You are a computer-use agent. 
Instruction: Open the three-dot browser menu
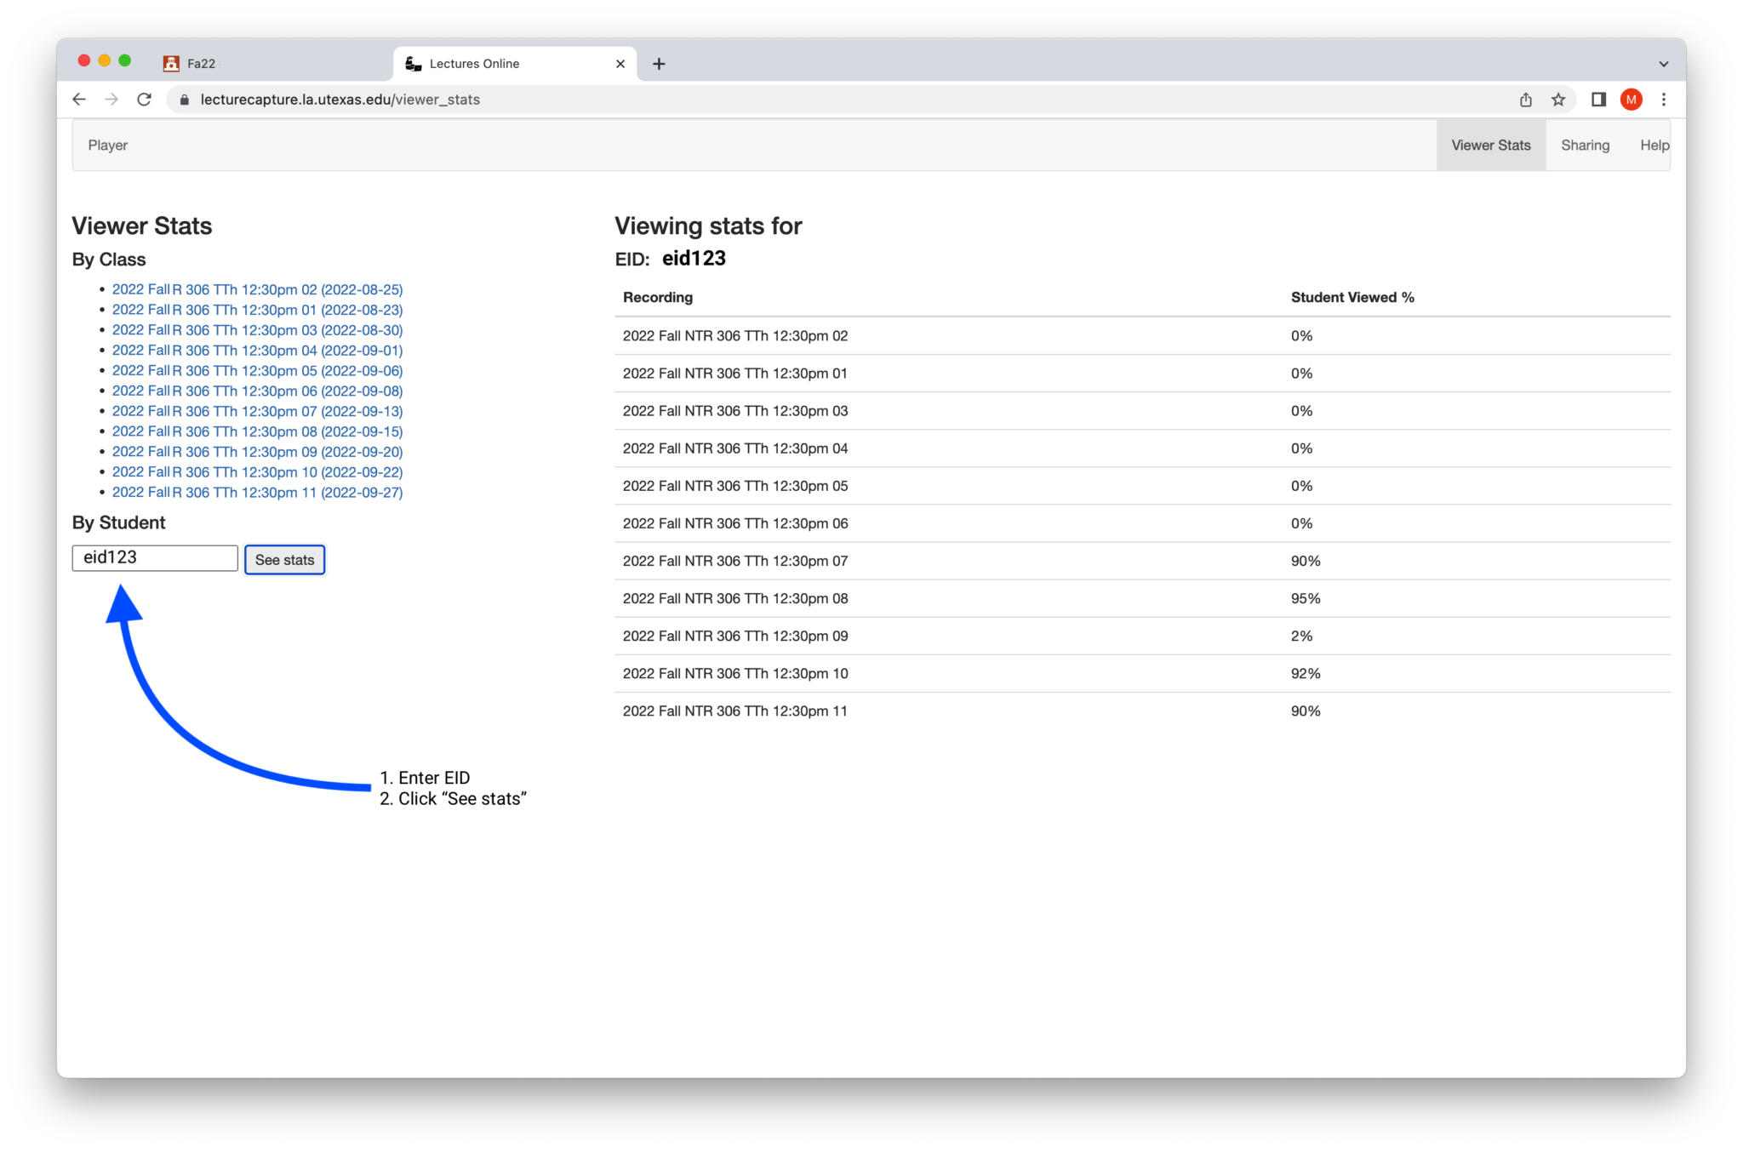tap(1664, 100)
